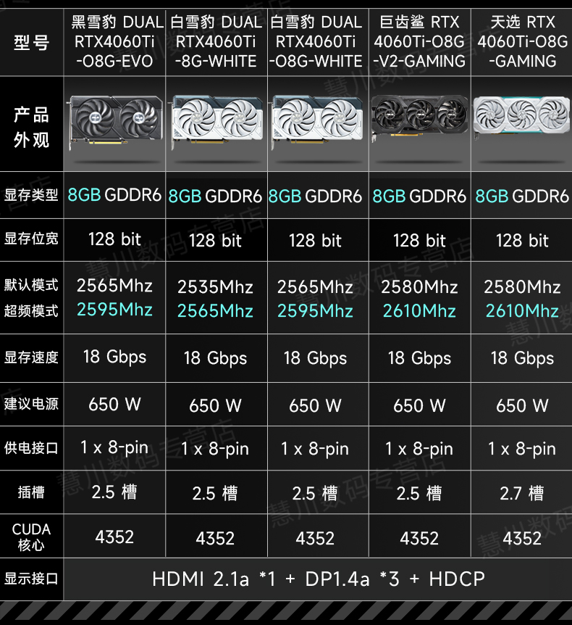Click the 产品外观 row label
The height and width of the screenshot is (625, 572).
[31, 127]
